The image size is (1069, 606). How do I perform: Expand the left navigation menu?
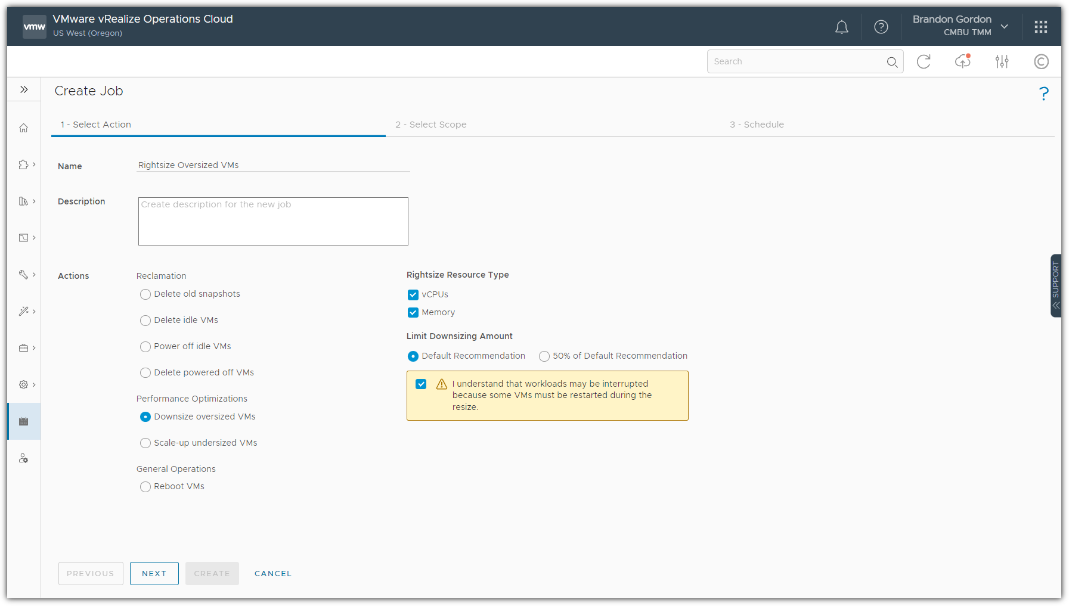click(24, 89)
